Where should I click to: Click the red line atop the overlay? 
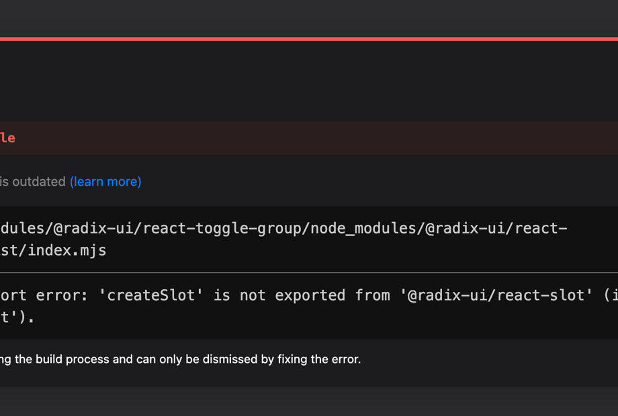click(309, 39)
